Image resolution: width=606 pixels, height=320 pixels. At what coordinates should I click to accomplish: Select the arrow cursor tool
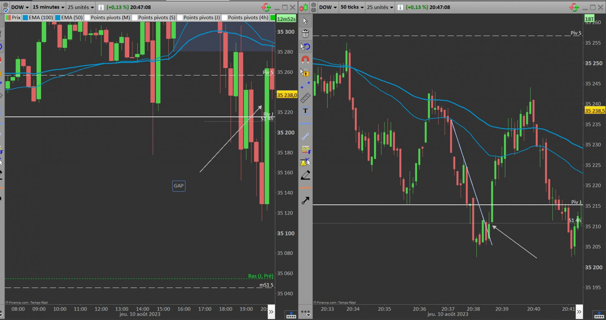coord(305,21)
